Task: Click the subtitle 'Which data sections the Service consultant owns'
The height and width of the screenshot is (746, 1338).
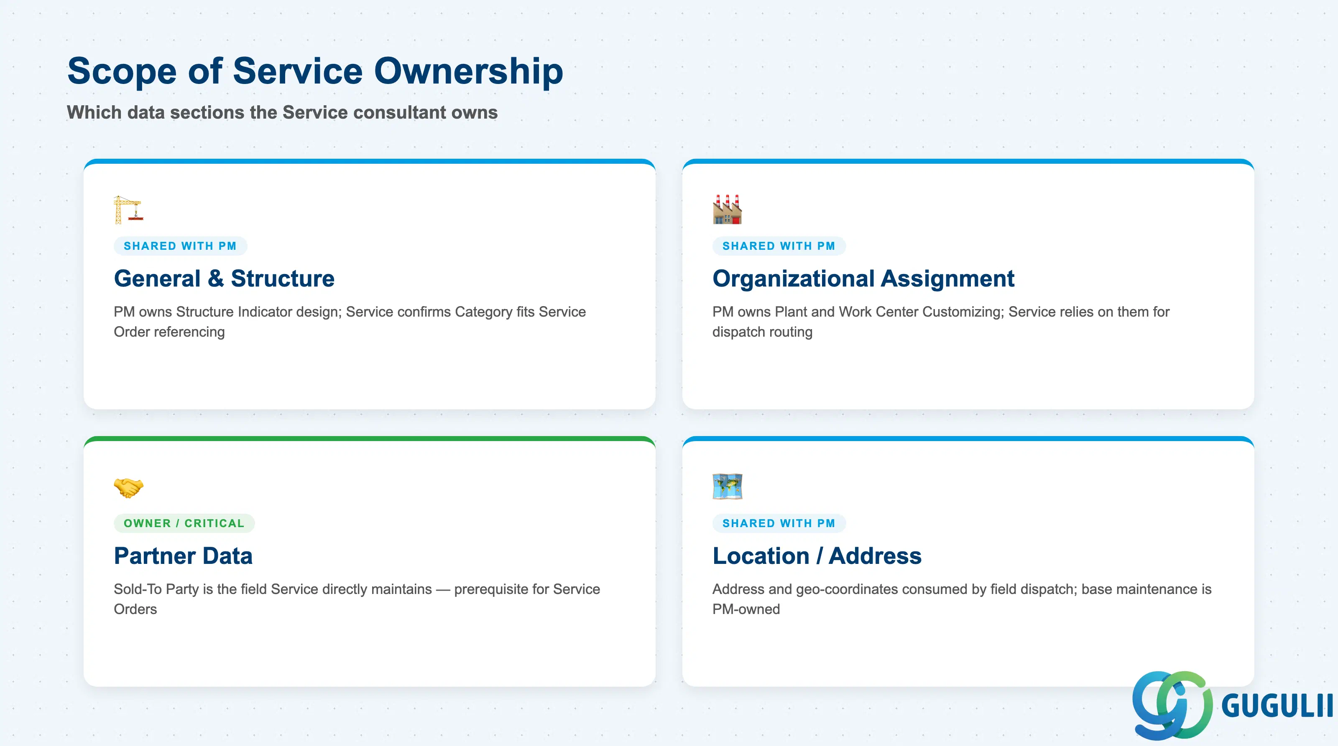Action: point(282,112)
